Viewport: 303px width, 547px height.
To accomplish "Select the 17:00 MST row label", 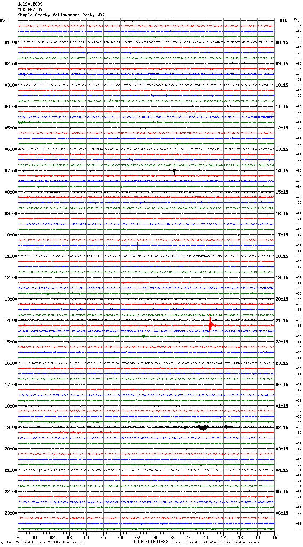I will pyautogui.click(x=11, y=385).
